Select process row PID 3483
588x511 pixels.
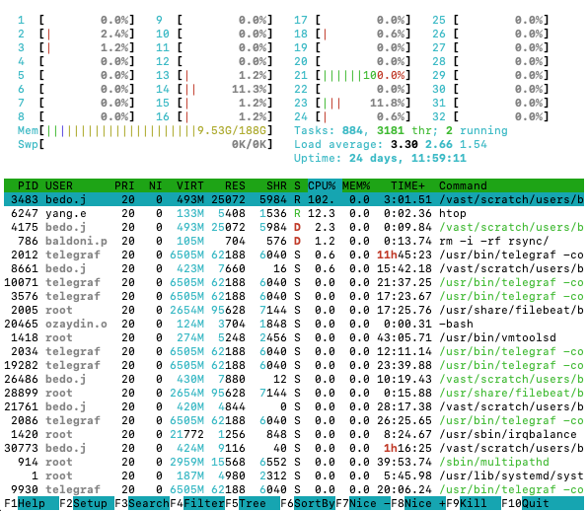[x=294, y=199]
